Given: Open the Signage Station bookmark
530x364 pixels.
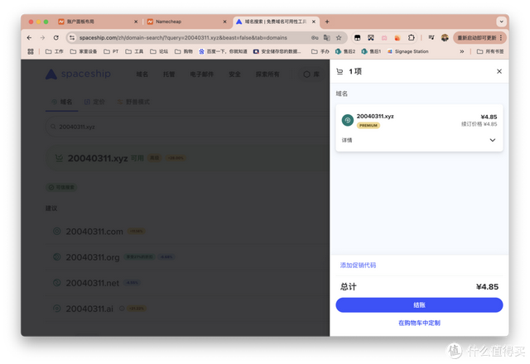Looking at the screenshot, I should point(407,51).
